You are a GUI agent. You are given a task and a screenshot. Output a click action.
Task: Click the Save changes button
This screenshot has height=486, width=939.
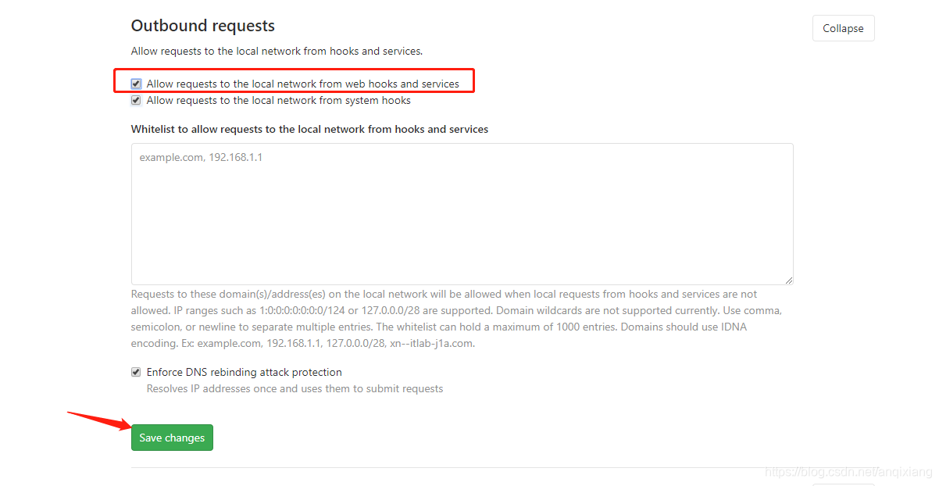click(172, 438)
